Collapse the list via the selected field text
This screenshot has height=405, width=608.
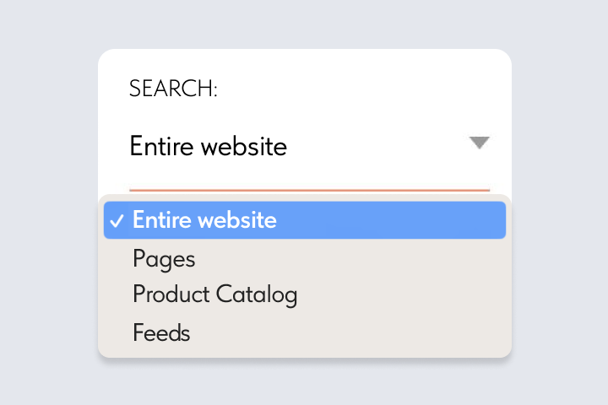tap(209, 147)
